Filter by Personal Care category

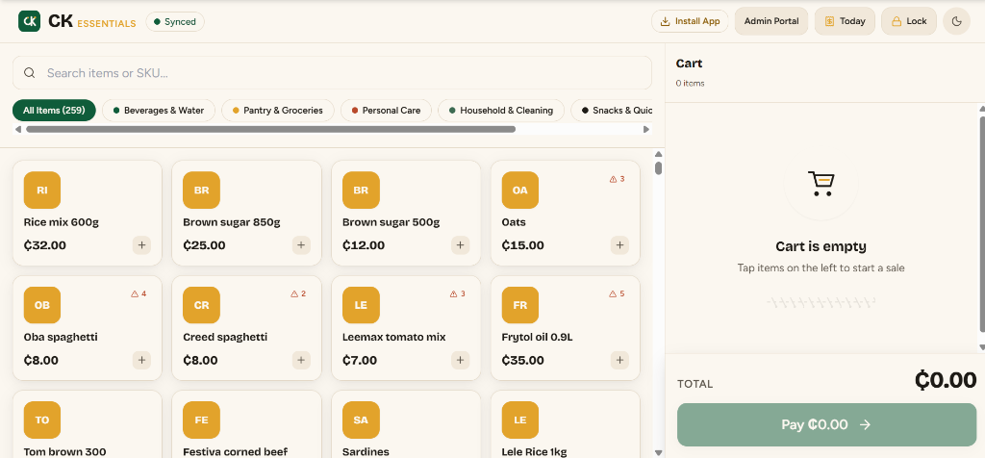coord(386,110)
